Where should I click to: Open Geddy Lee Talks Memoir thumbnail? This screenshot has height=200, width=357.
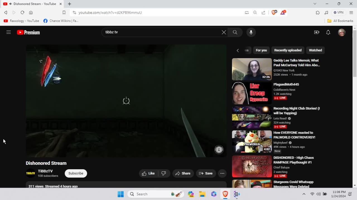(252, 69)
